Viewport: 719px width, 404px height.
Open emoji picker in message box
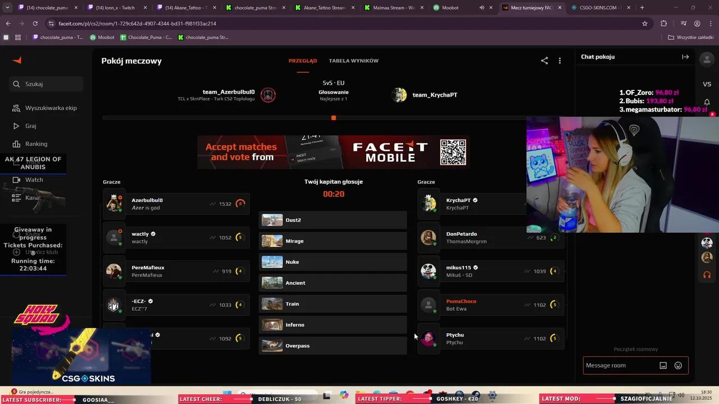[x=678, y=365]
